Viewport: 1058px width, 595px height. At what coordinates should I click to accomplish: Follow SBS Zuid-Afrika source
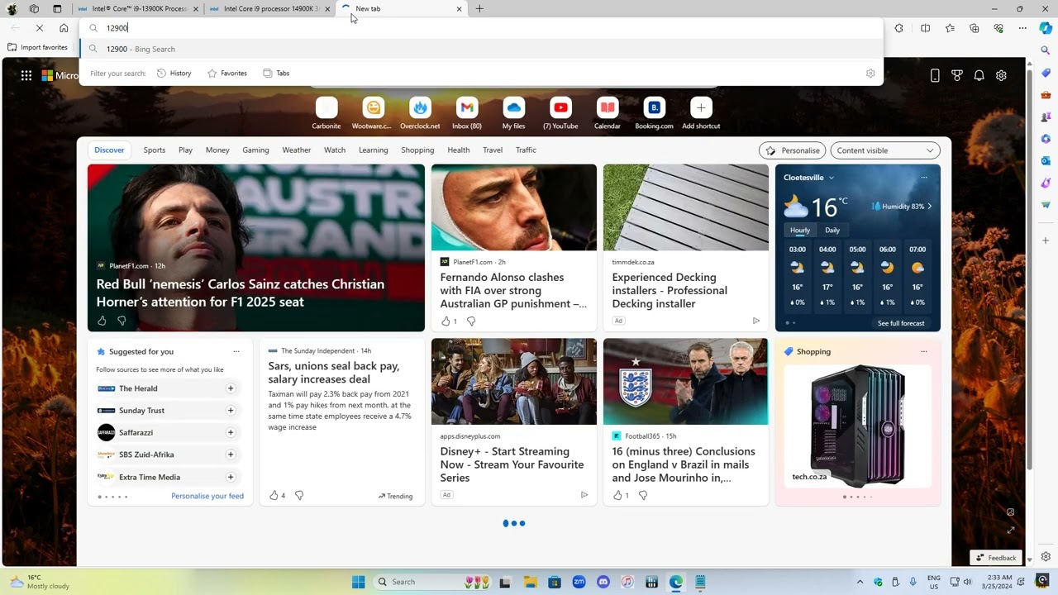231,455
